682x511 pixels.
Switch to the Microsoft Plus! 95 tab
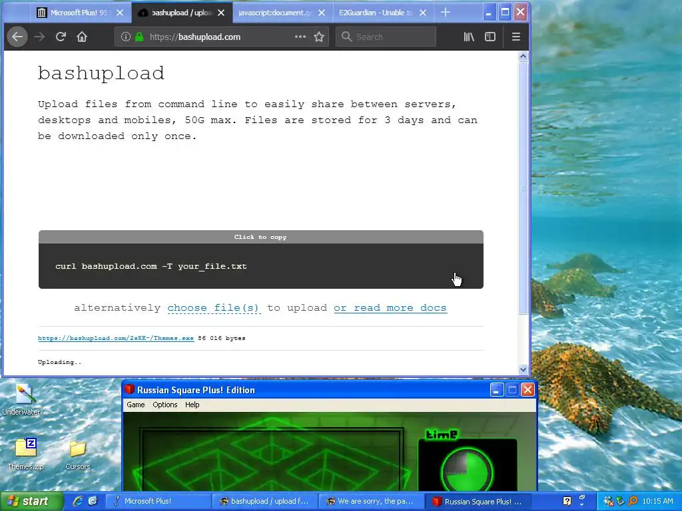pos(79,13)
